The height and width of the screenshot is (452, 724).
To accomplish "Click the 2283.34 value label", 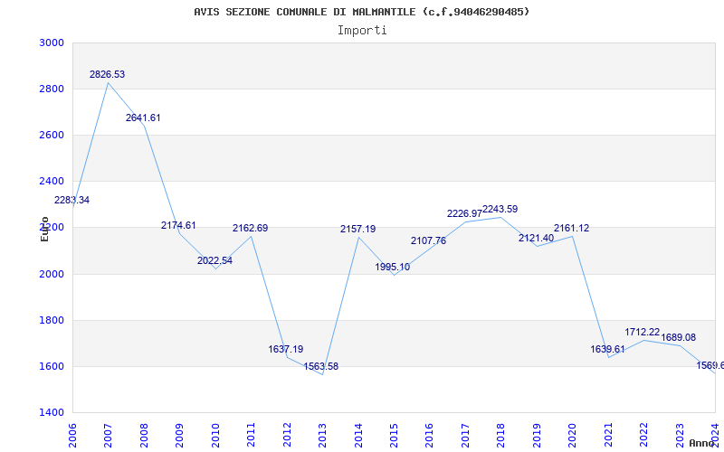I will 71,200.
